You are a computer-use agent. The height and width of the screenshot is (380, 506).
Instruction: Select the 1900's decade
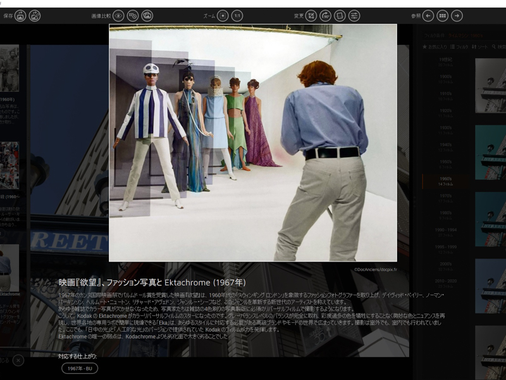click(446, 79)
